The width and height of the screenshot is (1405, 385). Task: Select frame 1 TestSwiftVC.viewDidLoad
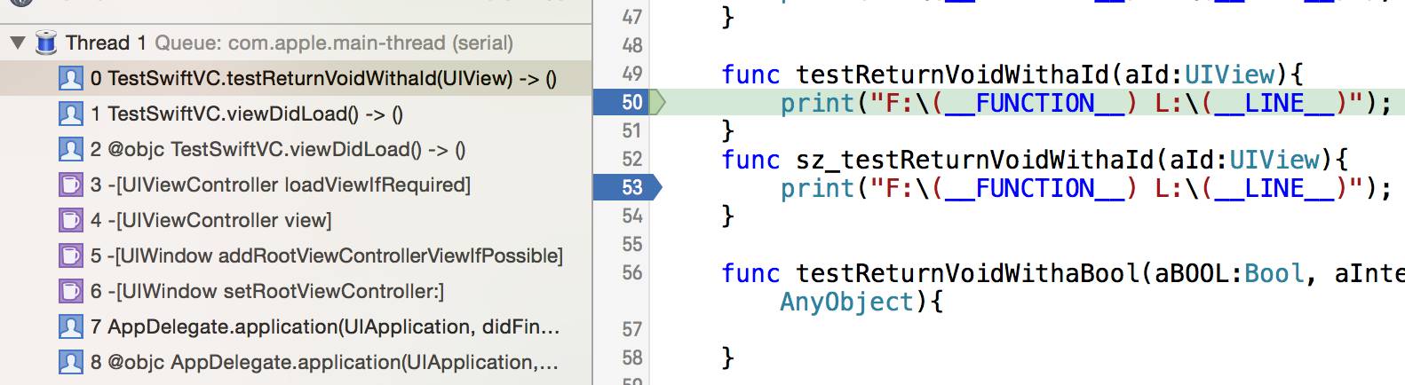(x=296, y=114)
